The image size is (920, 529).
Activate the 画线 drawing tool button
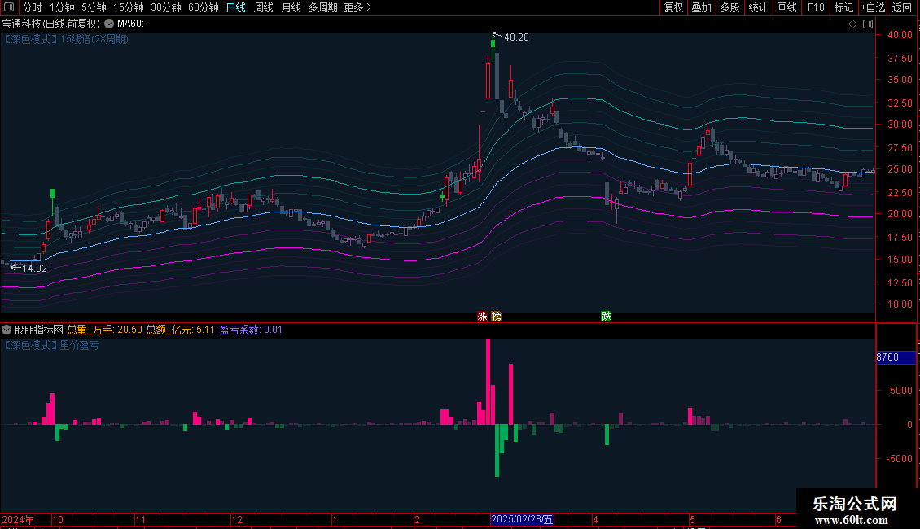click(x=786, y=7)
